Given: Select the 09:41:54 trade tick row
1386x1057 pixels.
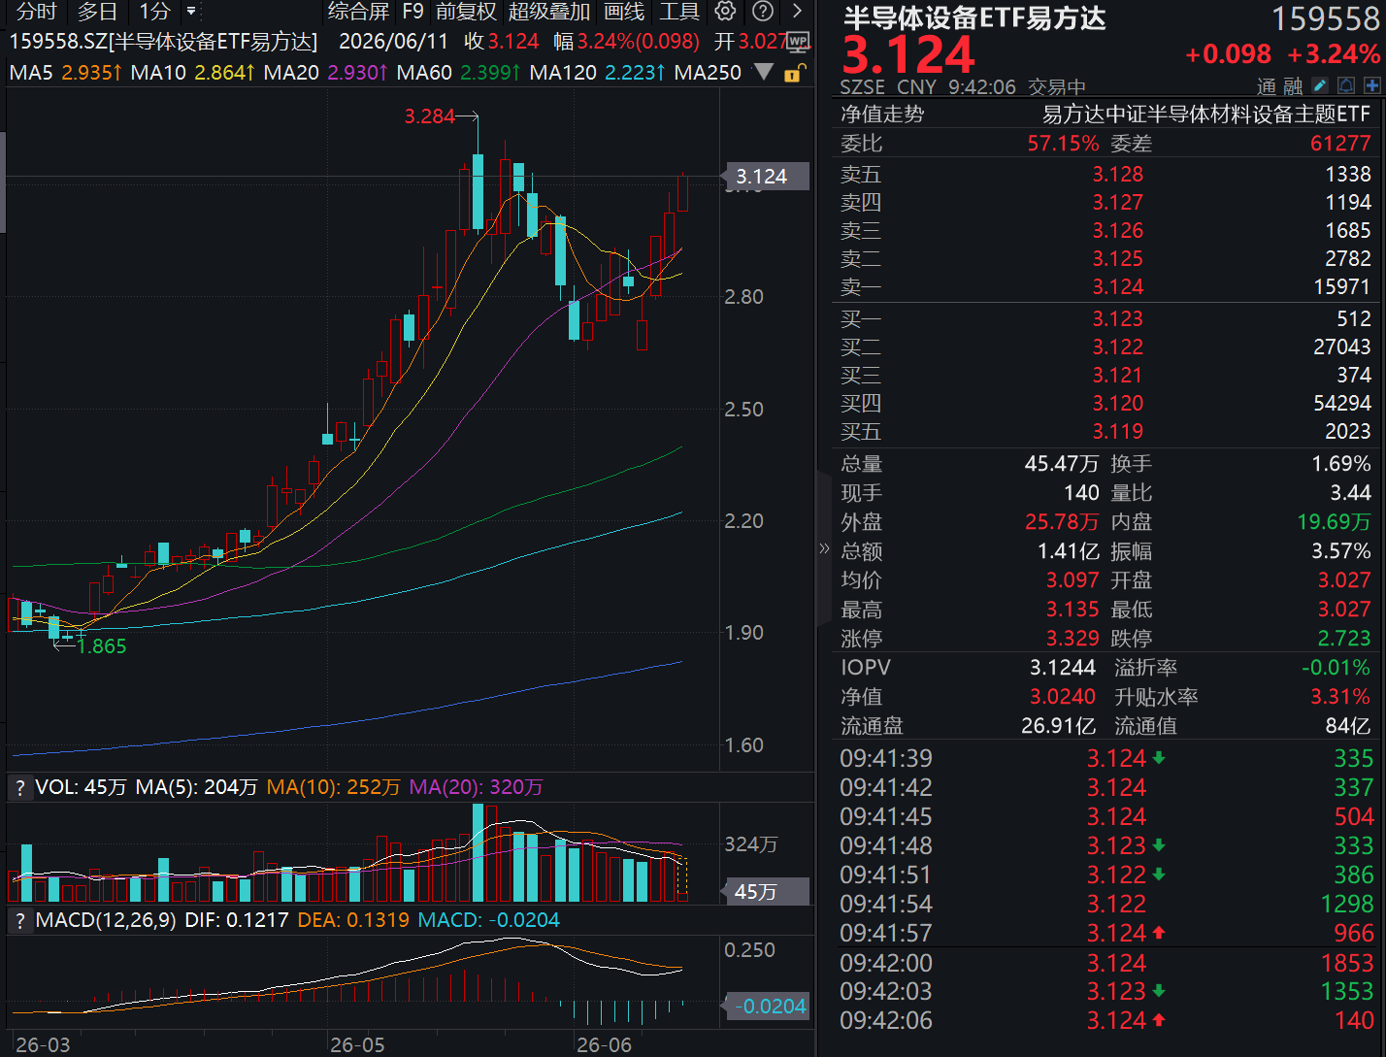Looking at the screenshot, I should point(1106,904).
